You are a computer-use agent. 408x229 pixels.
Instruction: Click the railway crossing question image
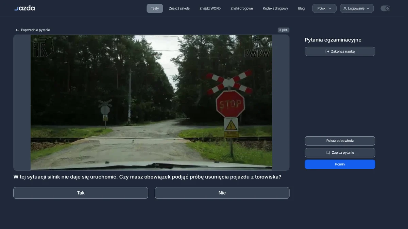pyautogui.click(x=151, y=102)
